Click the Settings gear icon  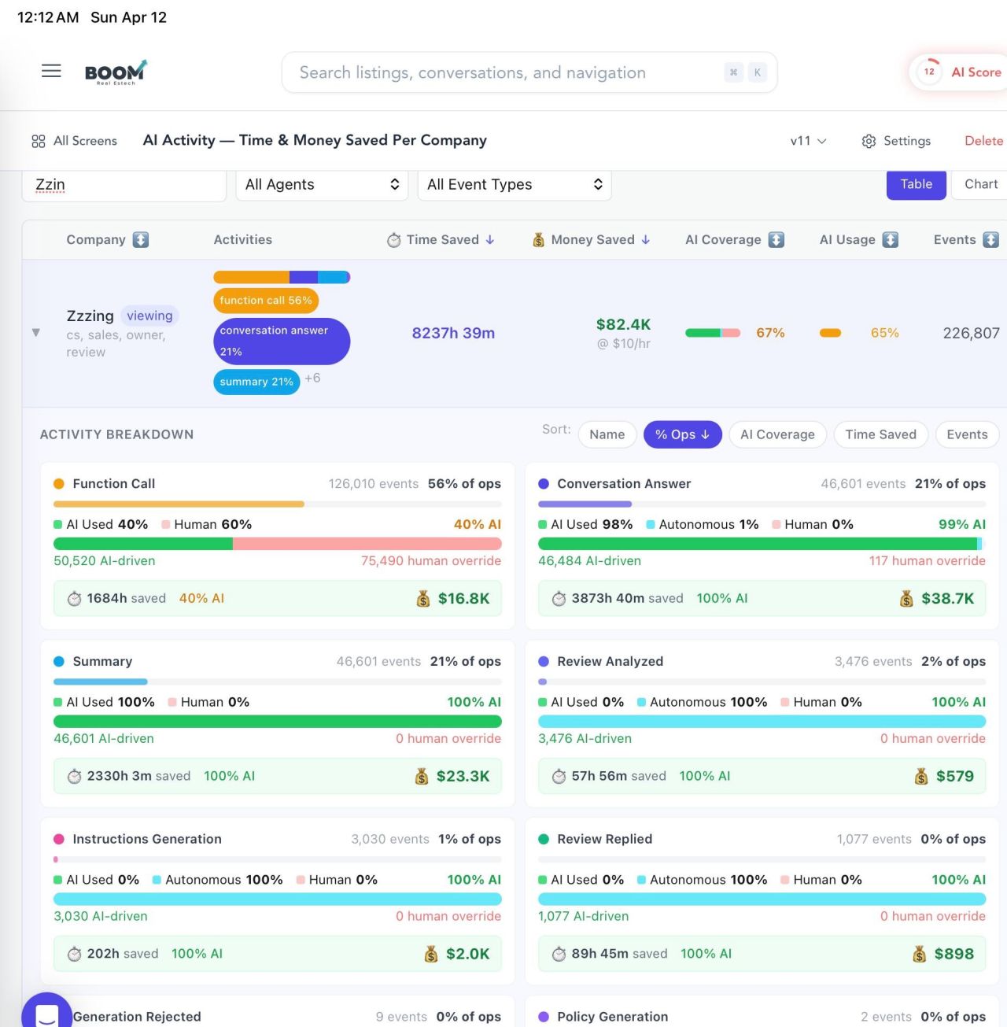(869, 141)
